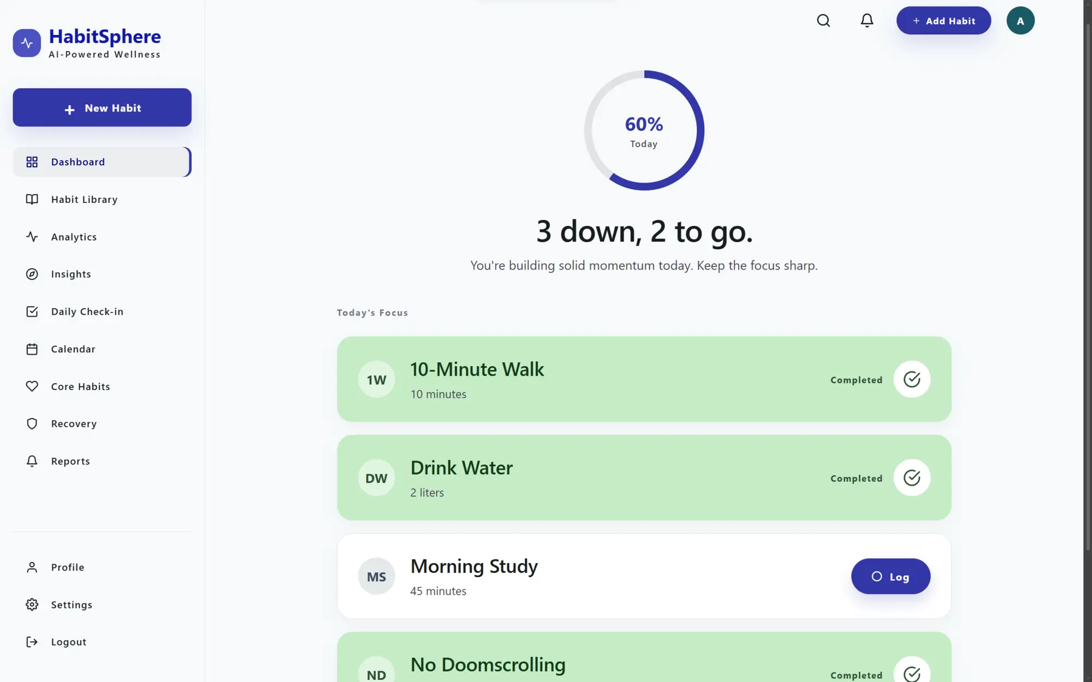Screen dimensions: 1092x682
Task: Click the Habit Library book icon
Action: coord(32,199)
